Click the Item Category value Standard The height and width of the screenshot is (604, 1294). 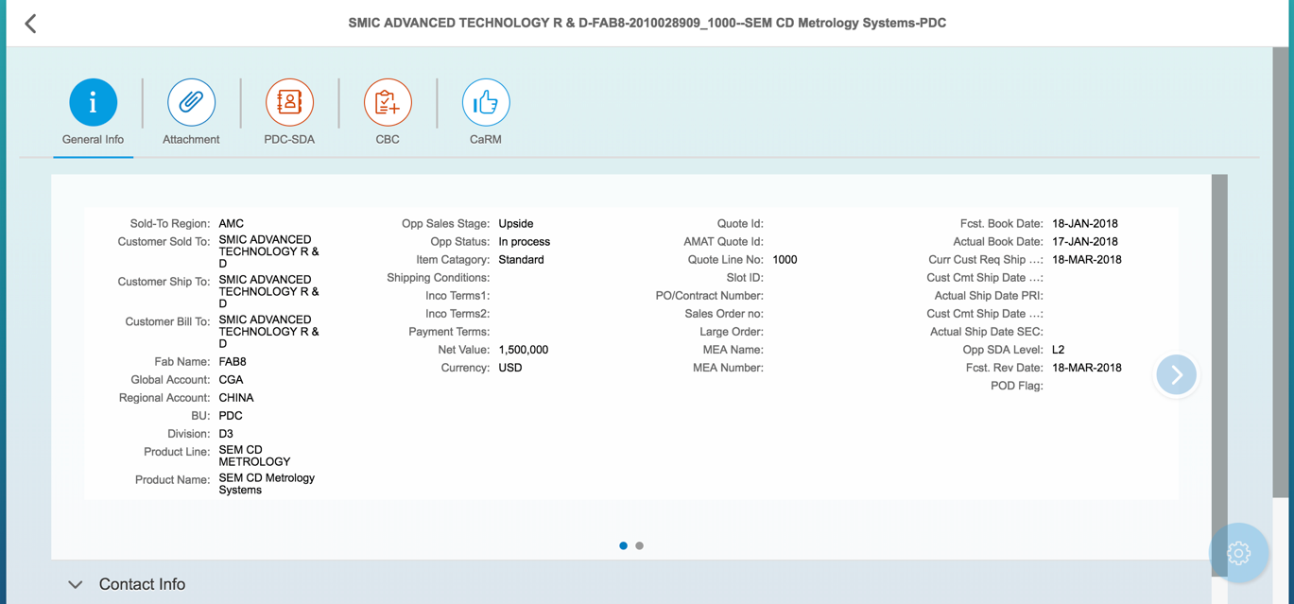[x=522, y=260]
